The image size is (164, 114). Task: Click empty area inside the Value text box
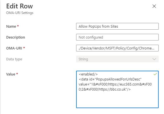pos(117,99)
